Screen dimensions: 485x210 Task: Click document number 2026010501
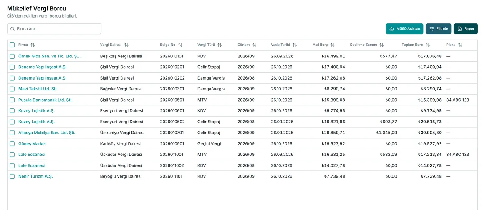[172, 100]
